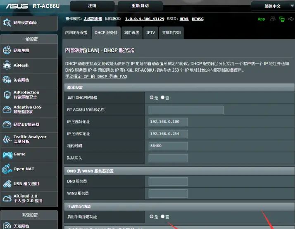
Task: Open the AiProtection shield icon
Action: [x=7, y=94]
